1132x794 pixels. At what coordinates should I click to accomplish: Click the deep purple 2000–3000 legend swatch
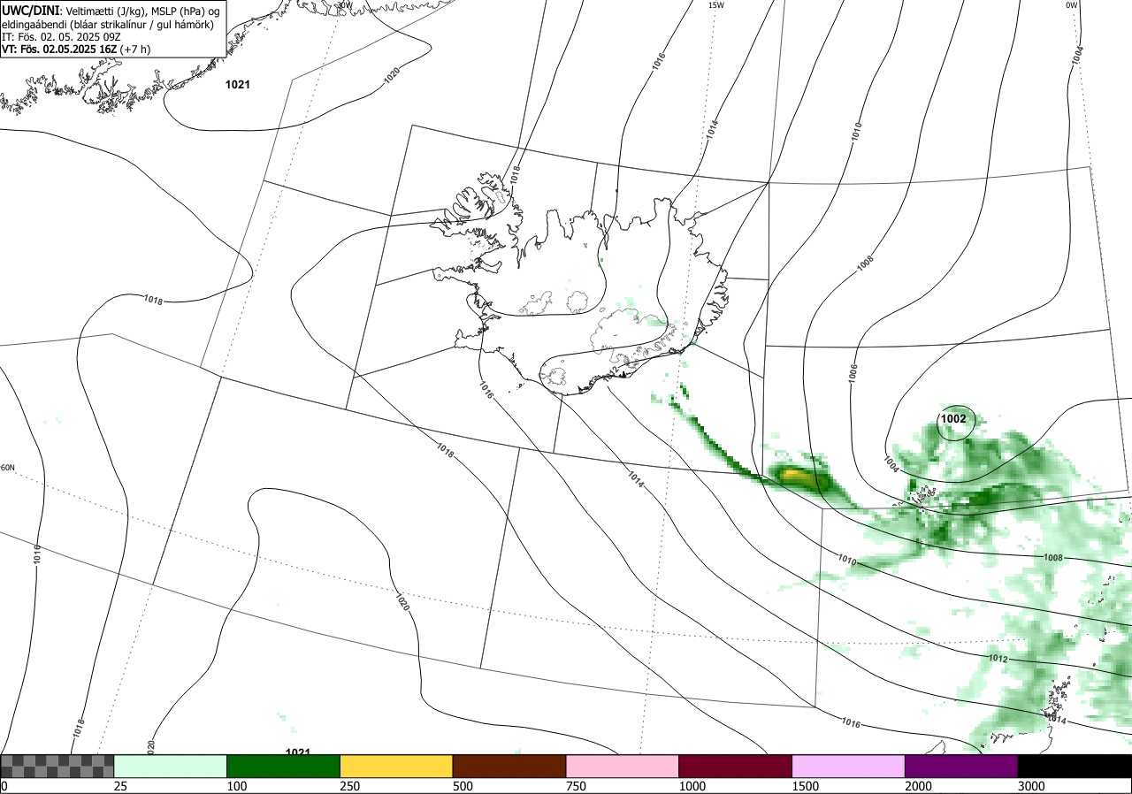961,766
